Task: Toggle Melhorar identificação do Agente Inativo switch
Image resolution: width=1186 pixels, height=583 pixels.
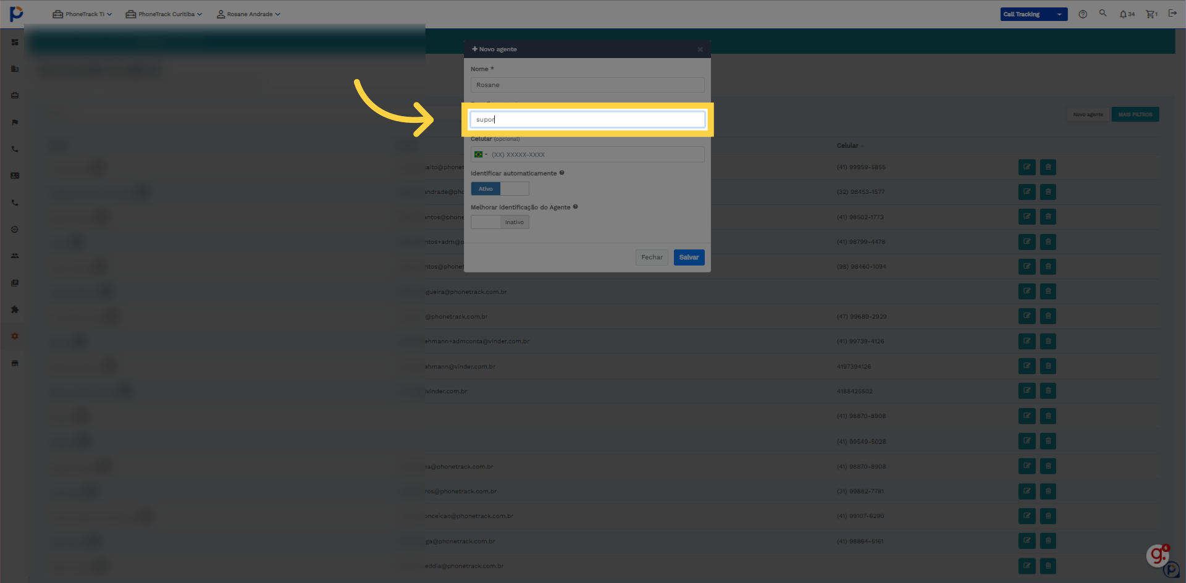Action: point(500,222)
